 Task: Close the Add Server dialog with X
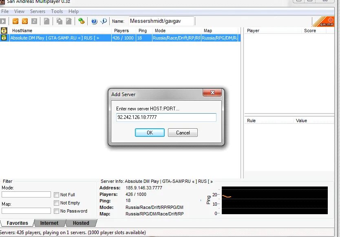click(212, 92)
